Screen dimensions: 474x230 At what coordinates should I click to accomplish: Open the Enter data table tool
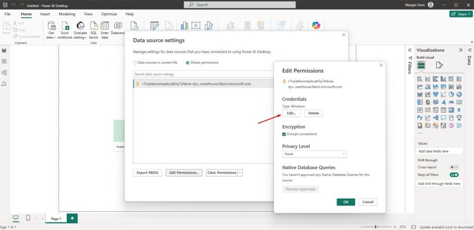105,30
